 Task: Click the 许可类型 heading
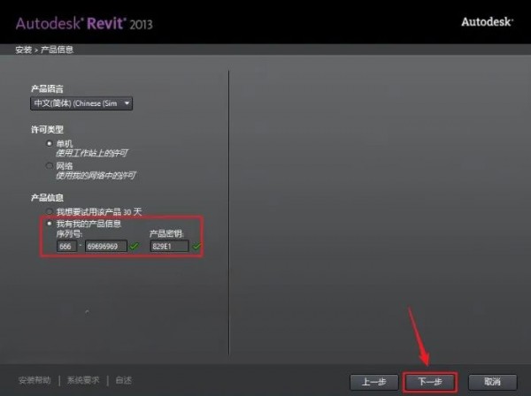(47, 130)
